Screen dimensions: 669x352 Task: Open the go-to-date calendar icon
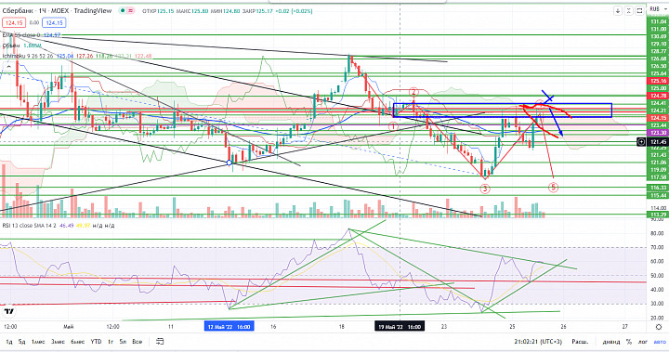pos(160,342)
